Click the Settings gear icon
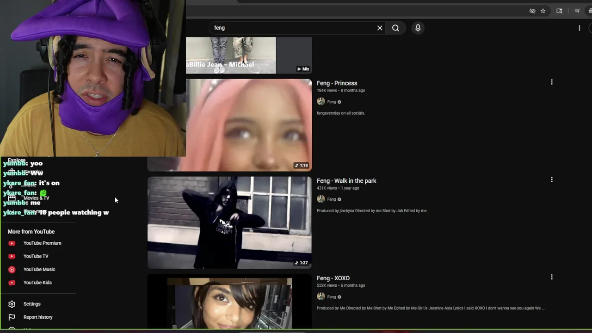 click(12, 304)
